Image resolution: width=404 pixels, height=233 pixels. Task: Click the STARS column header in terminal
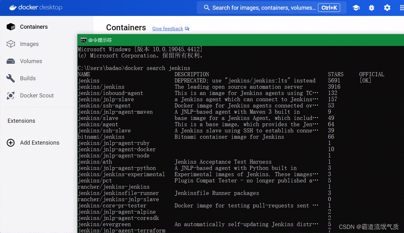tap(336, 74)
